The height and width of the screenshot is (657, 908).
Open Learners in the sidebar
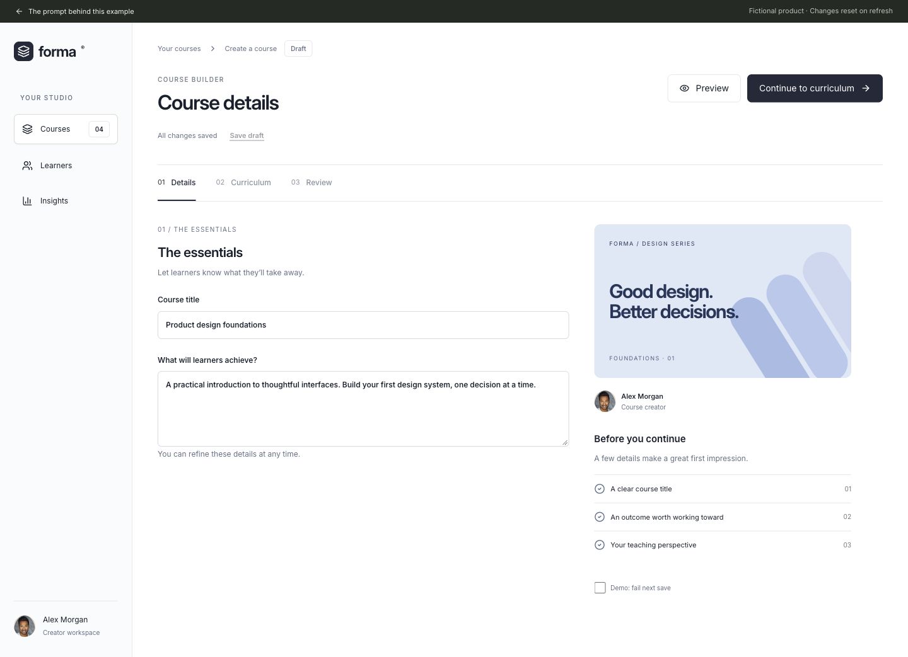pyautogui.click(x=66, y=166)
